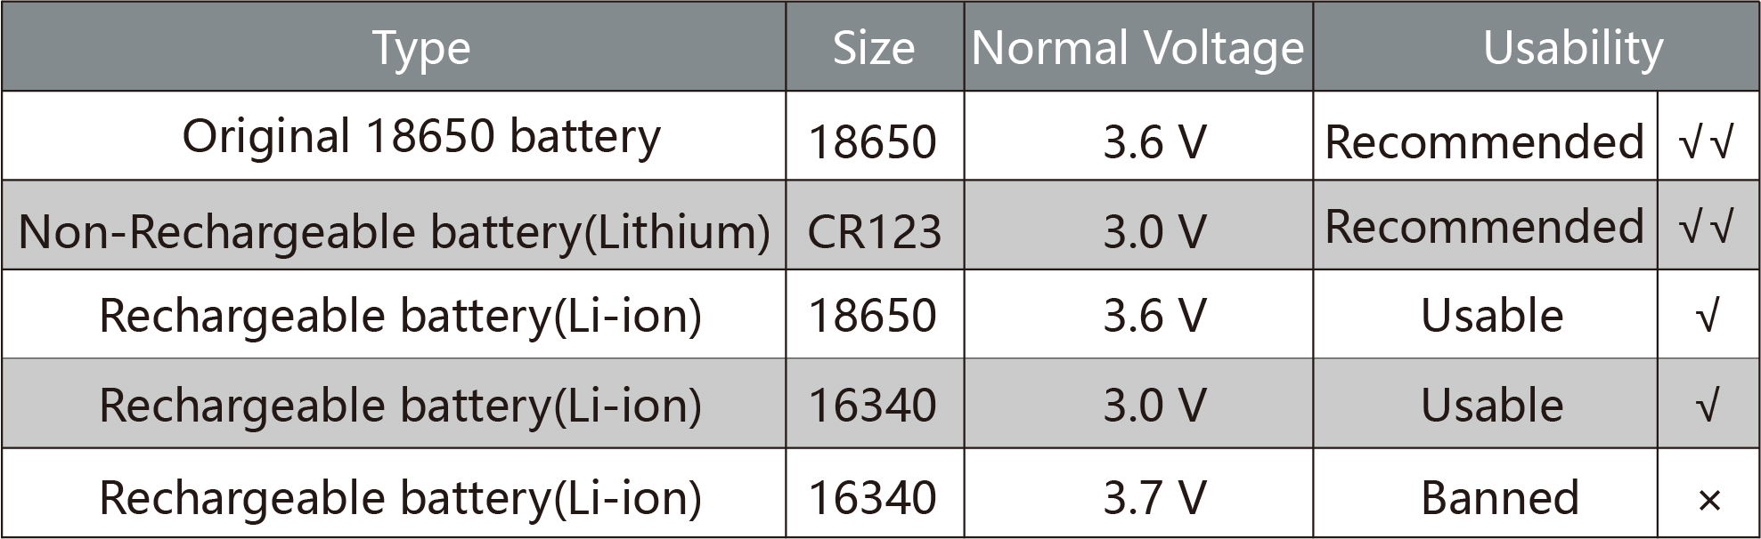Select the Size column header
The height and width of the screenshot is (539, 1761).
click(x=873, y=48)
